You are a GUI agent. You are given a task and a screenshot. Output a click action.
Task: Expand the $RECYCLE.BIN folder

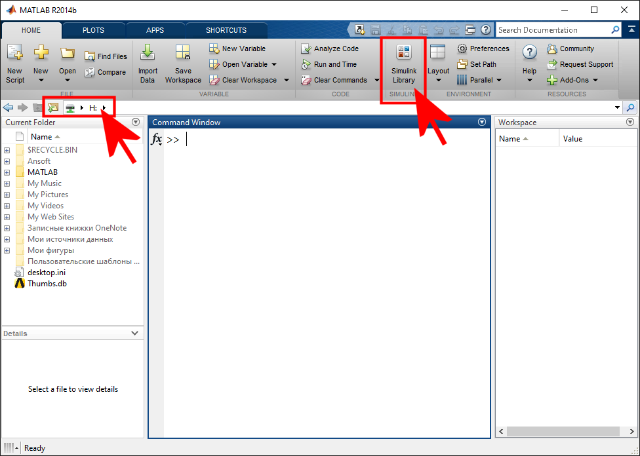point(7,150)
